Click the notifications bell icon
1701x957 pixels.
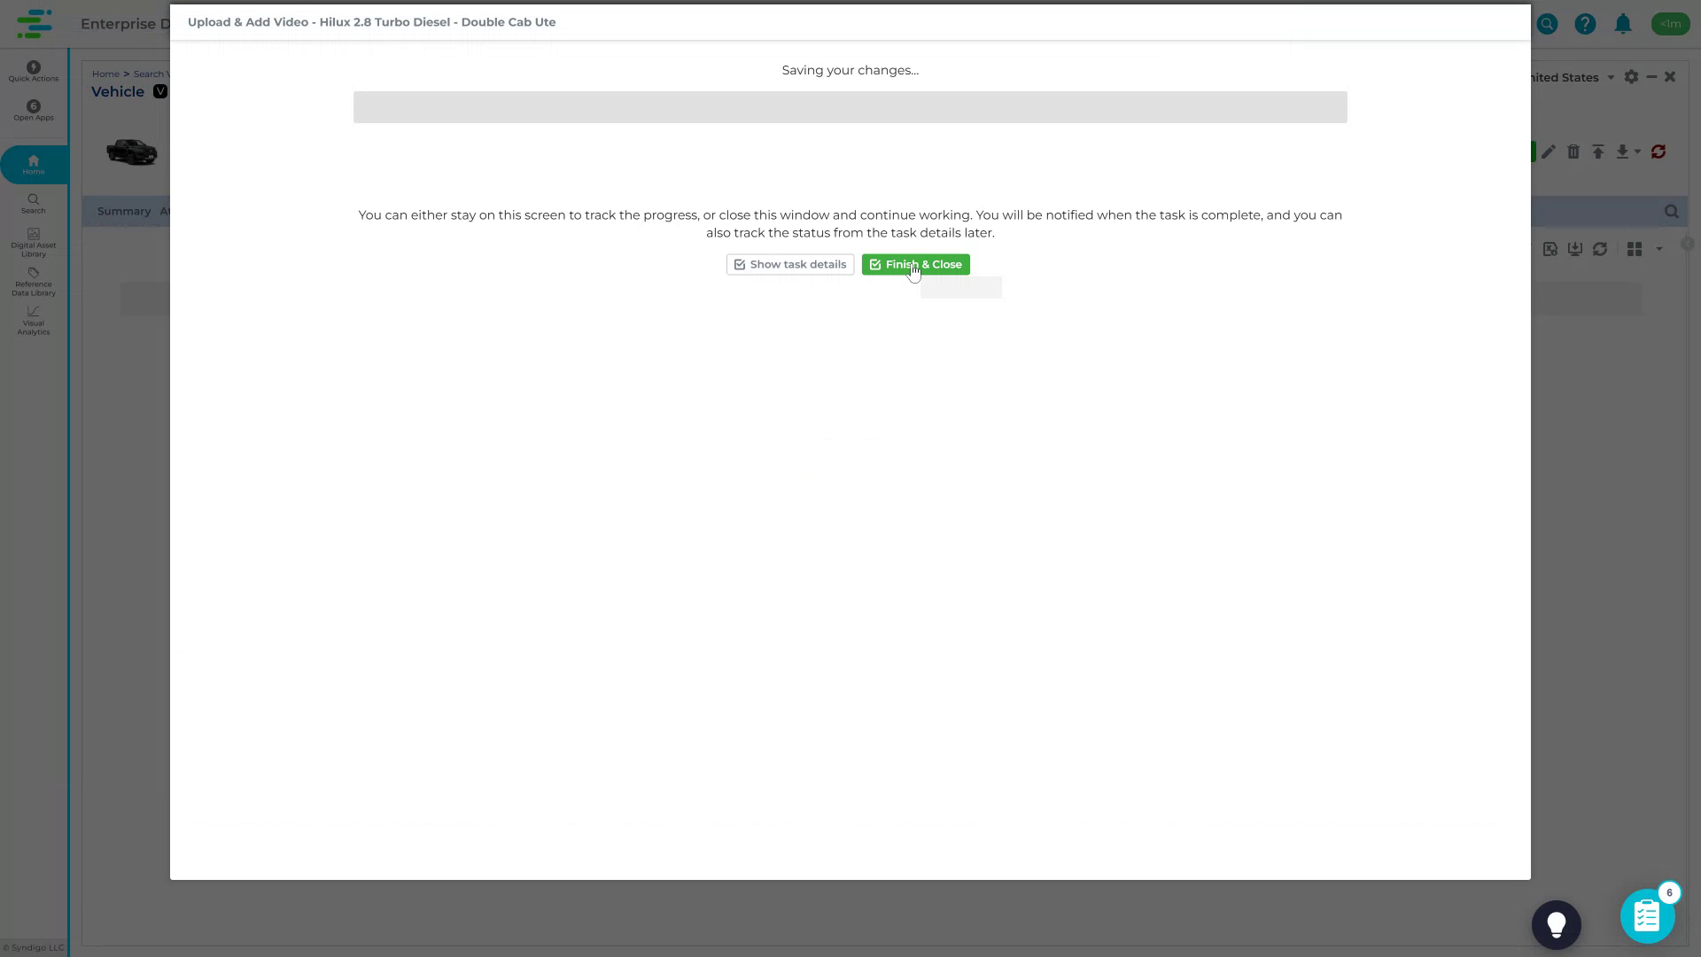click(x=1623, y=24)
